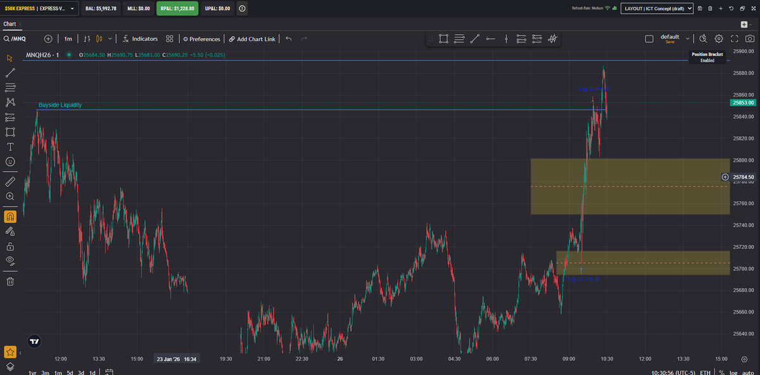Open the quick search icon
The image size is (760, 375).
703,39
